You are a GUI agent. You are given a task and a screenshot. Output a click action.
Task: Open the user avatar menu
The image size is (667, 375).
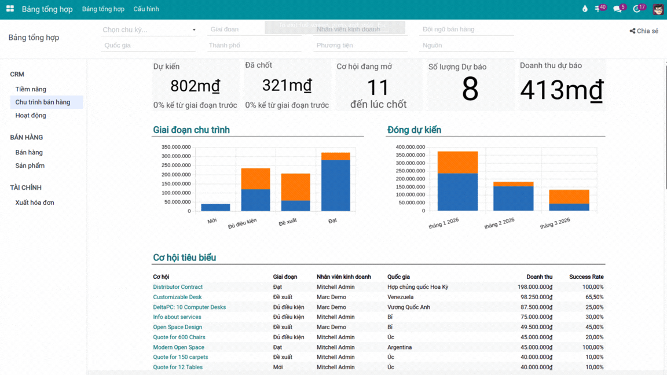click(658, 9)
